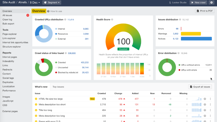Click help icon beside Health Score title
Viewport: 217px width, 122px height.
(112, 20)
